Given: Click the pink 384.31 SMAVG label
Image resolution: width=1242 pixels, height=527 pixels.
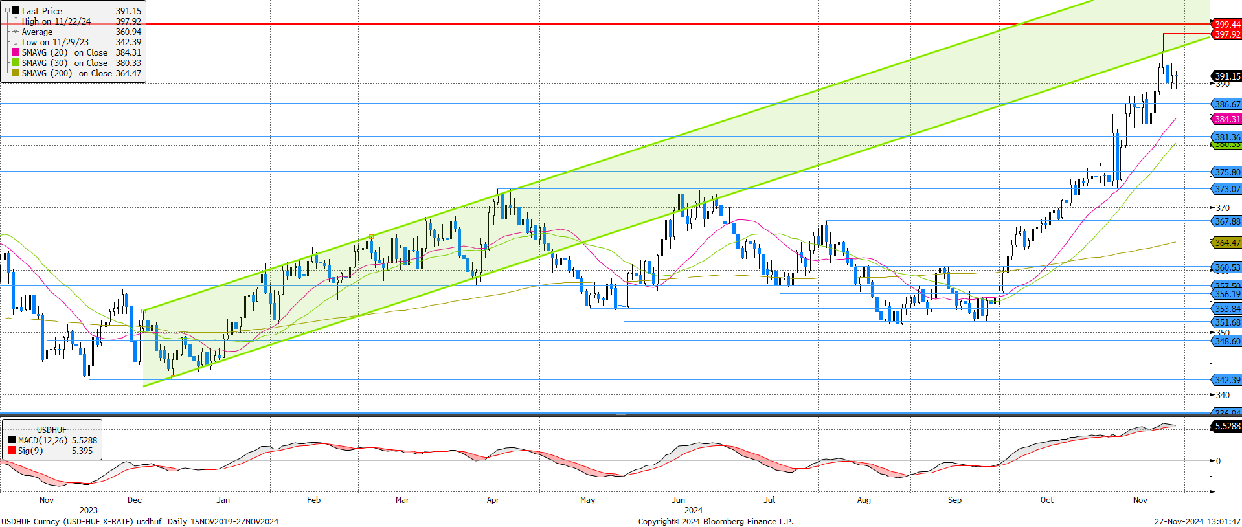Looking at the screenshot, I should 1226,119.
